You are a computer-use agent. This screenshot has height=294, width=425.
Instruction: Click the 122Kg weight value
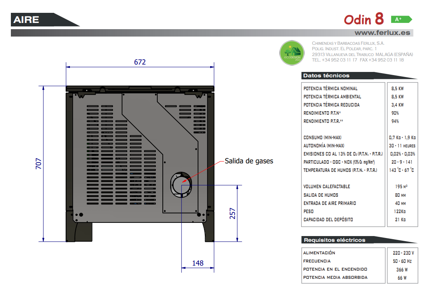(x=400, y=211)
